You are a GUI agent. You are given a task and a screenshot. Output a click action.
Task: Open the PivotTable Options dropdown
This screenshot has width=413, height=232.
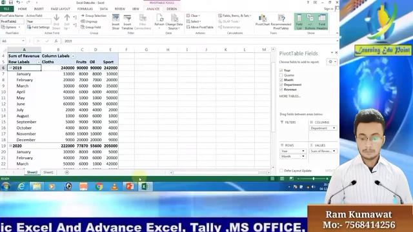(11, 27)
